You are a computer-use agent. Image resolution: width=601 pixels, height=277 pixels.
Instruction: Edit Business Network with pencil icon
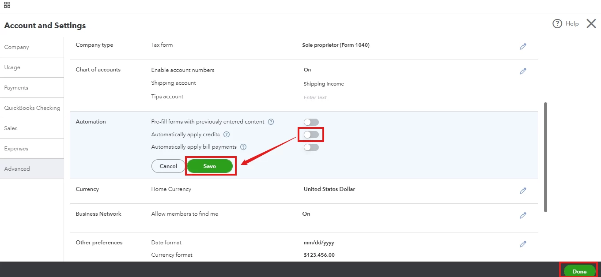coord(523,215)
